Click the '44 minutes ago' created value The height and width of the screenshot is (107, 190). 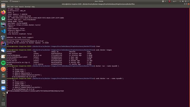click(x=75, y=53)
